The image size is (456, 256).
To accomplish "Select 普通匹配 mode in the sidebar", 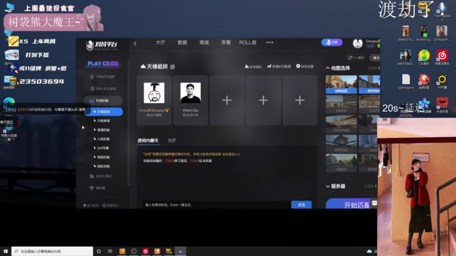I will tap(103, 130).
